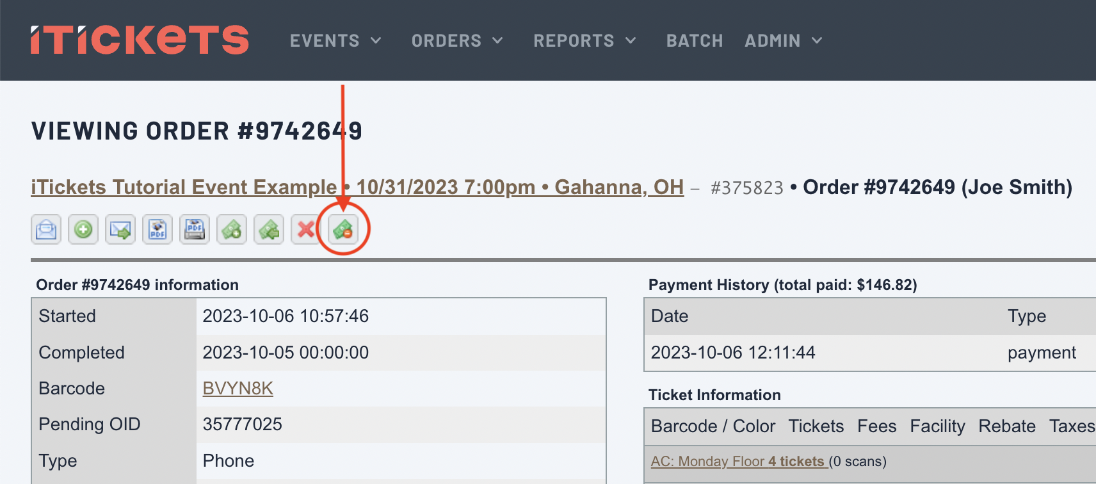Open the iTickets logo home link
Viewport: 1096px width, 484px height.
point(140,40)
